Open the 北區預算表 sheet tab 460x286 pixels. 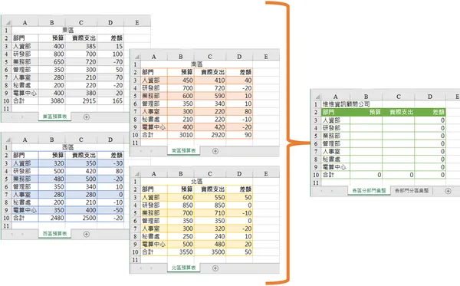click(x=184, y=268)
